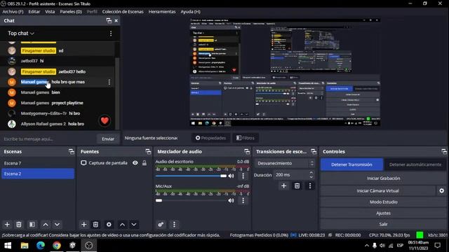
Task: Open Desvanecimiento transition dropdown
Action: (x=285, y=163)
